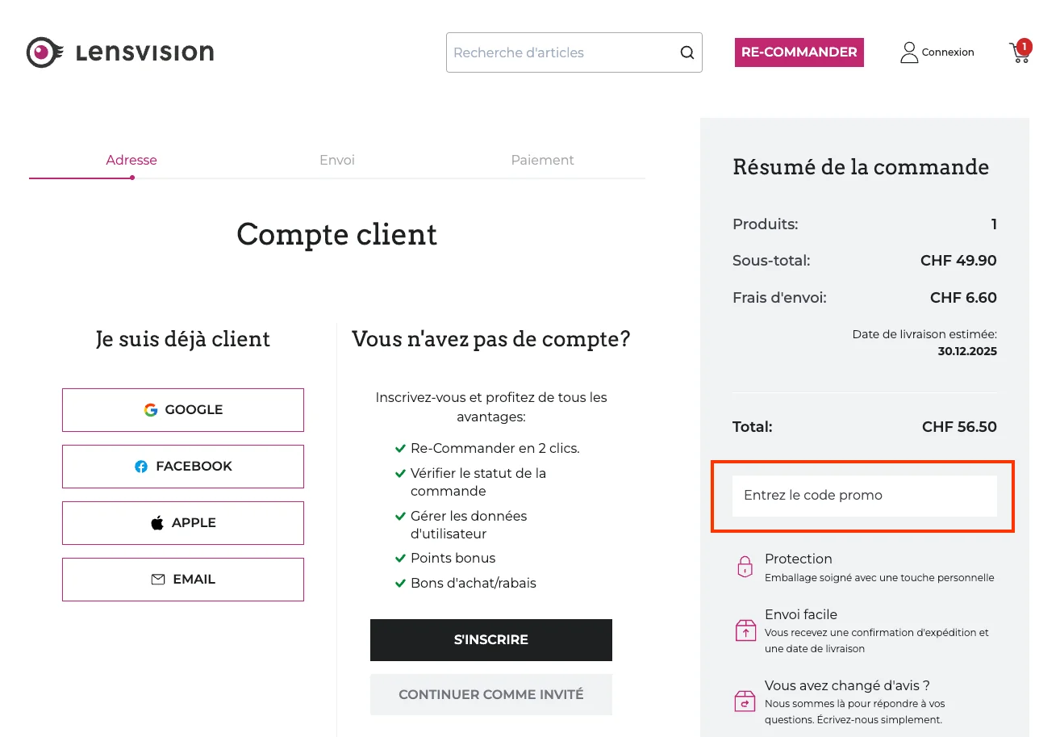Click the search magnifier icon
The width and height of the screenshot is (1060, 737).
tap(686, 52)
